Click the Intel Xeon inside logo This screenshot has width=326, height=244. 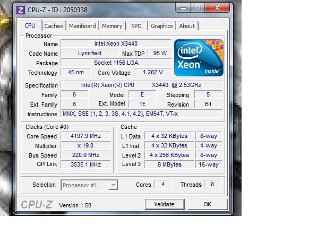point(199,58)
